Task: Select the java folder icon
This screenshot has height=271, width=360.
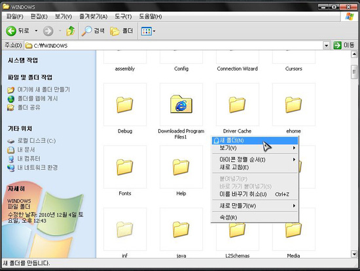Action: [181, 229]
